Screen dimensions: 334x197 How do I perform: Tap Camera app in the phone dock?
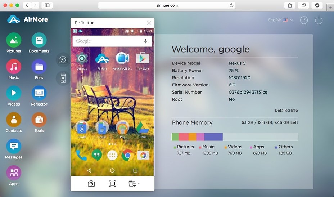143,156
